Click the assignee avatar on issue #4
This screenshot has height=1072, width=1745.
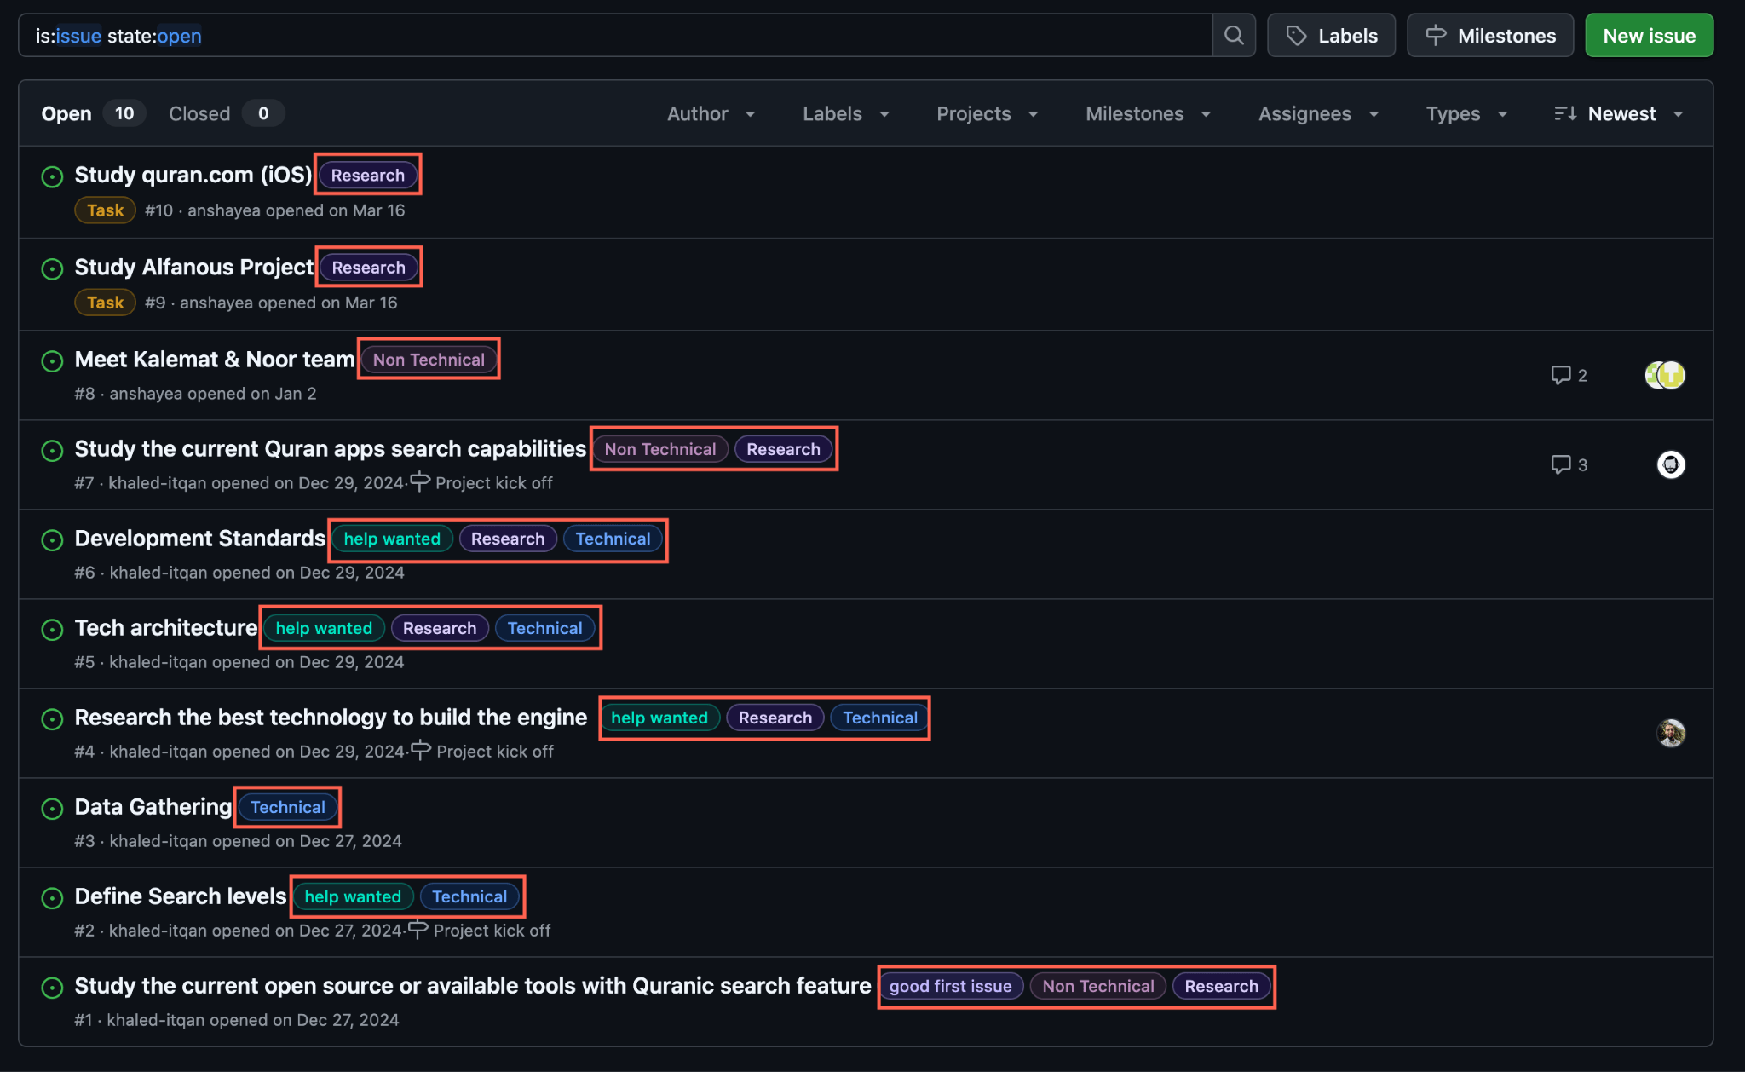(1670, 733)
